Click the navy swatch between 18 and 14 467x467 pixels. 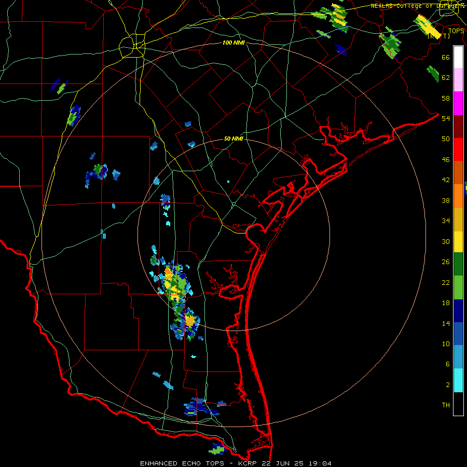(x=458, y=311)
